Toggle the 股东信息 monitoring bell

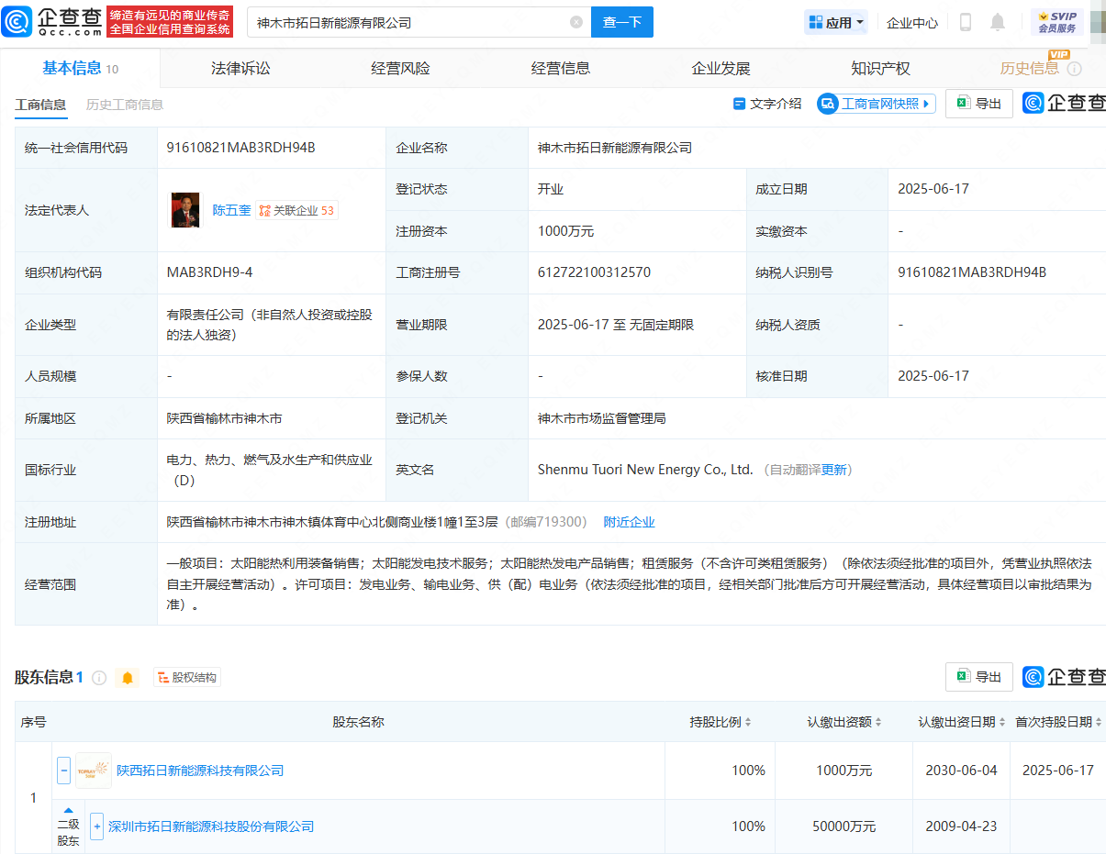[128, 678]
